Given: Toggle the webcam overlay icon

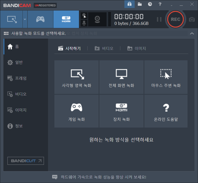Looking at the screenshot, I should pyautogui.click(x=97, y=19).
